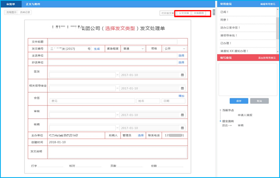Image resolution: width=280 pixels, height=178 pixels.
Task: Click 生成 link next to document number
Action: coord(96,49)
